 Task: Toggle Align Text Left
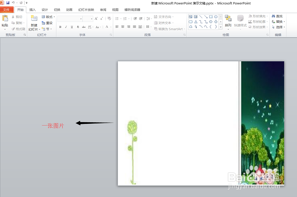[117, 27]
